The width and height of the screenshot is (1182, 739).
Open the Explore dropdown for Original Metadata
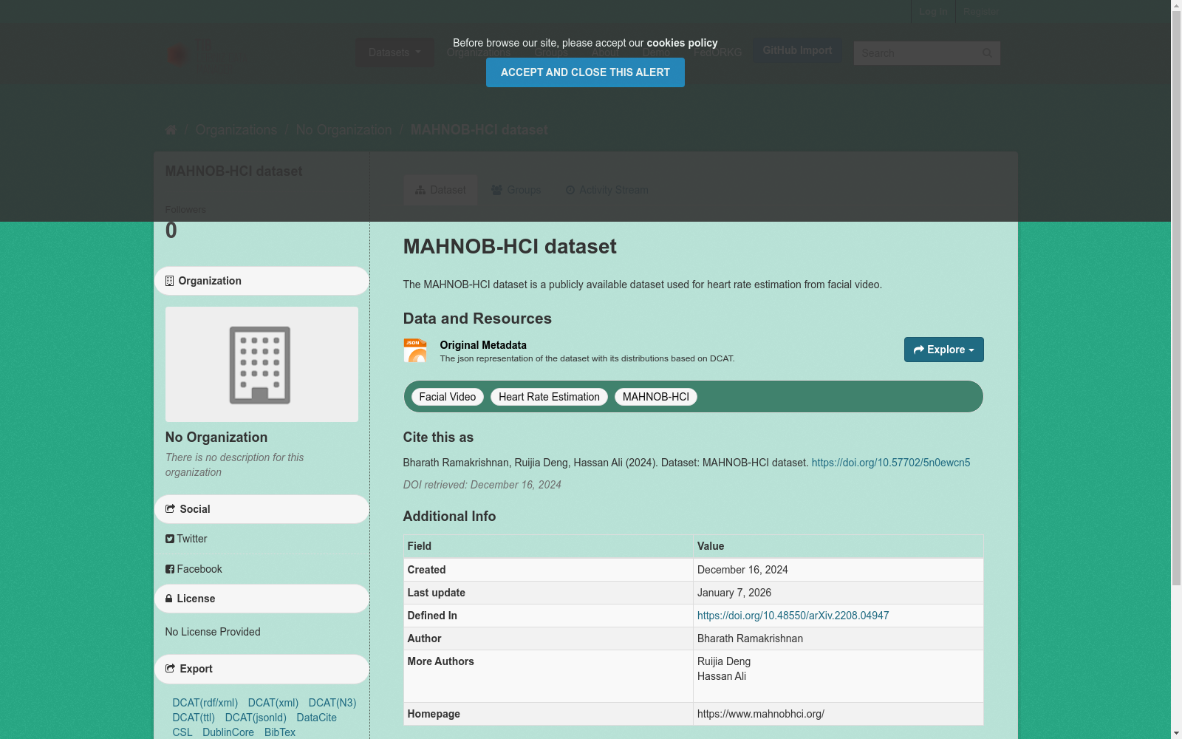click(943, 350)
